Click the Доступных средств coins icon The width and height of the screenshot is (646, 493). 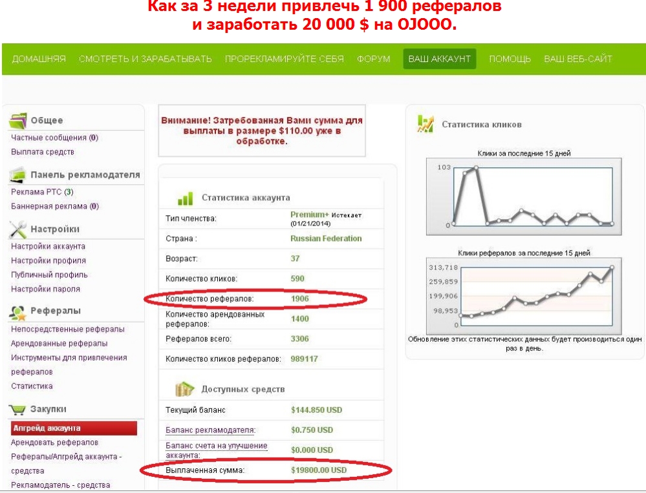(184, 389)
